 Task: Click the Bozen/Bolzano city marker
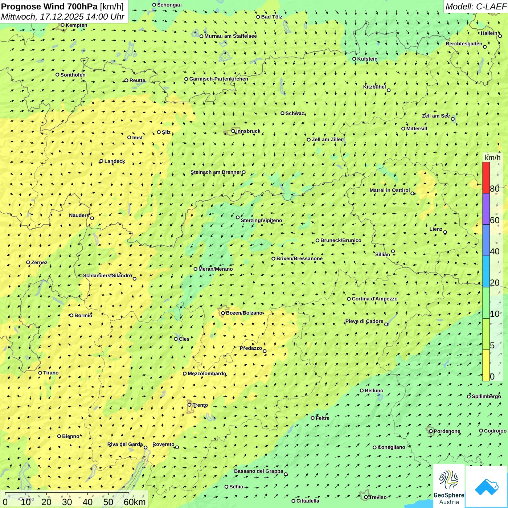point(223,313)
